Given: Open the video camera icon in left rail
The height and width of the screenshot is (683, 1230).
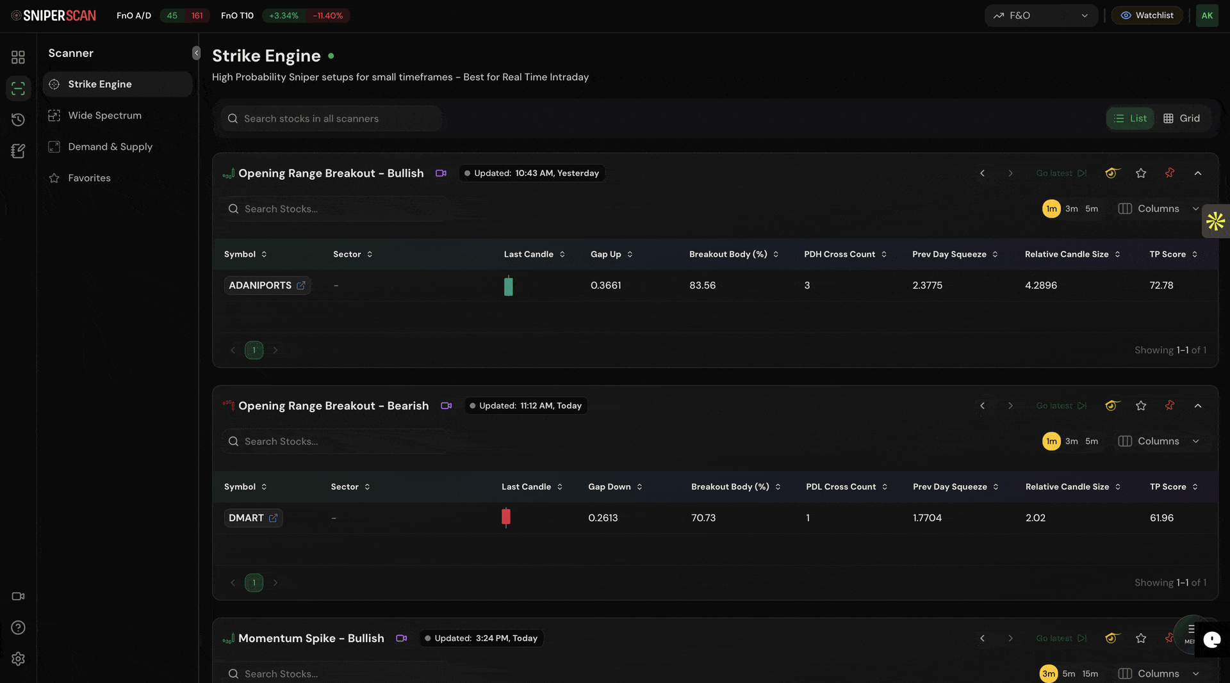Looking at the screenshot, I should 18,597.
